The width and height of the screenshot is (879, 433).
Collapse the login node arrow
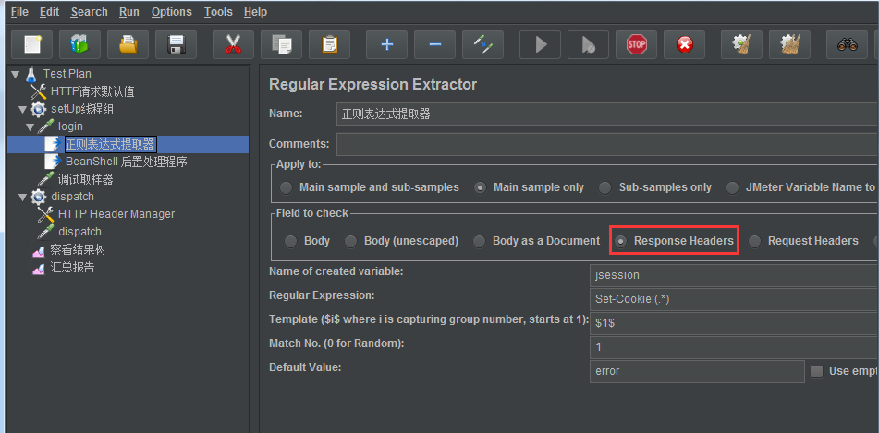(x=30, y=126)
